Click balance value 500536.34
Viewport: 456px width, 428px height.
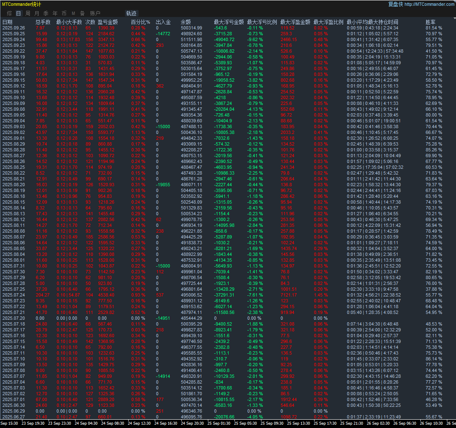pos(191,399)
